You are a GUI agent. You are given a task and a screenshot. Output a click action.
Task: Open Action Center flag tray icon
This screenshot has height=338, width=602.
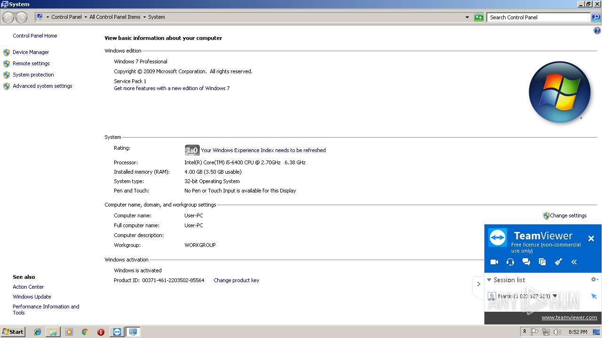coord(535,332)
